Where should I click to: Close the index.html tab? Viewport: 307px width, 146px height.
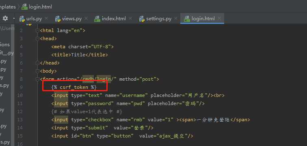(130, 18)
